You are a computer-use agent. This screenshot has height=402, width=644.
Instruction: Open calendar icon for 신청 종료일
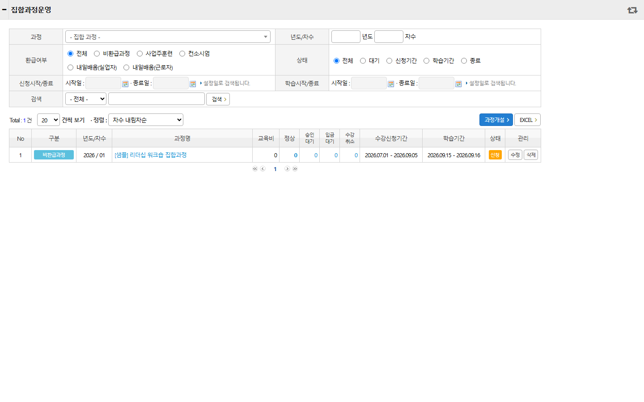pyautogui.click(x=193, y=84)
